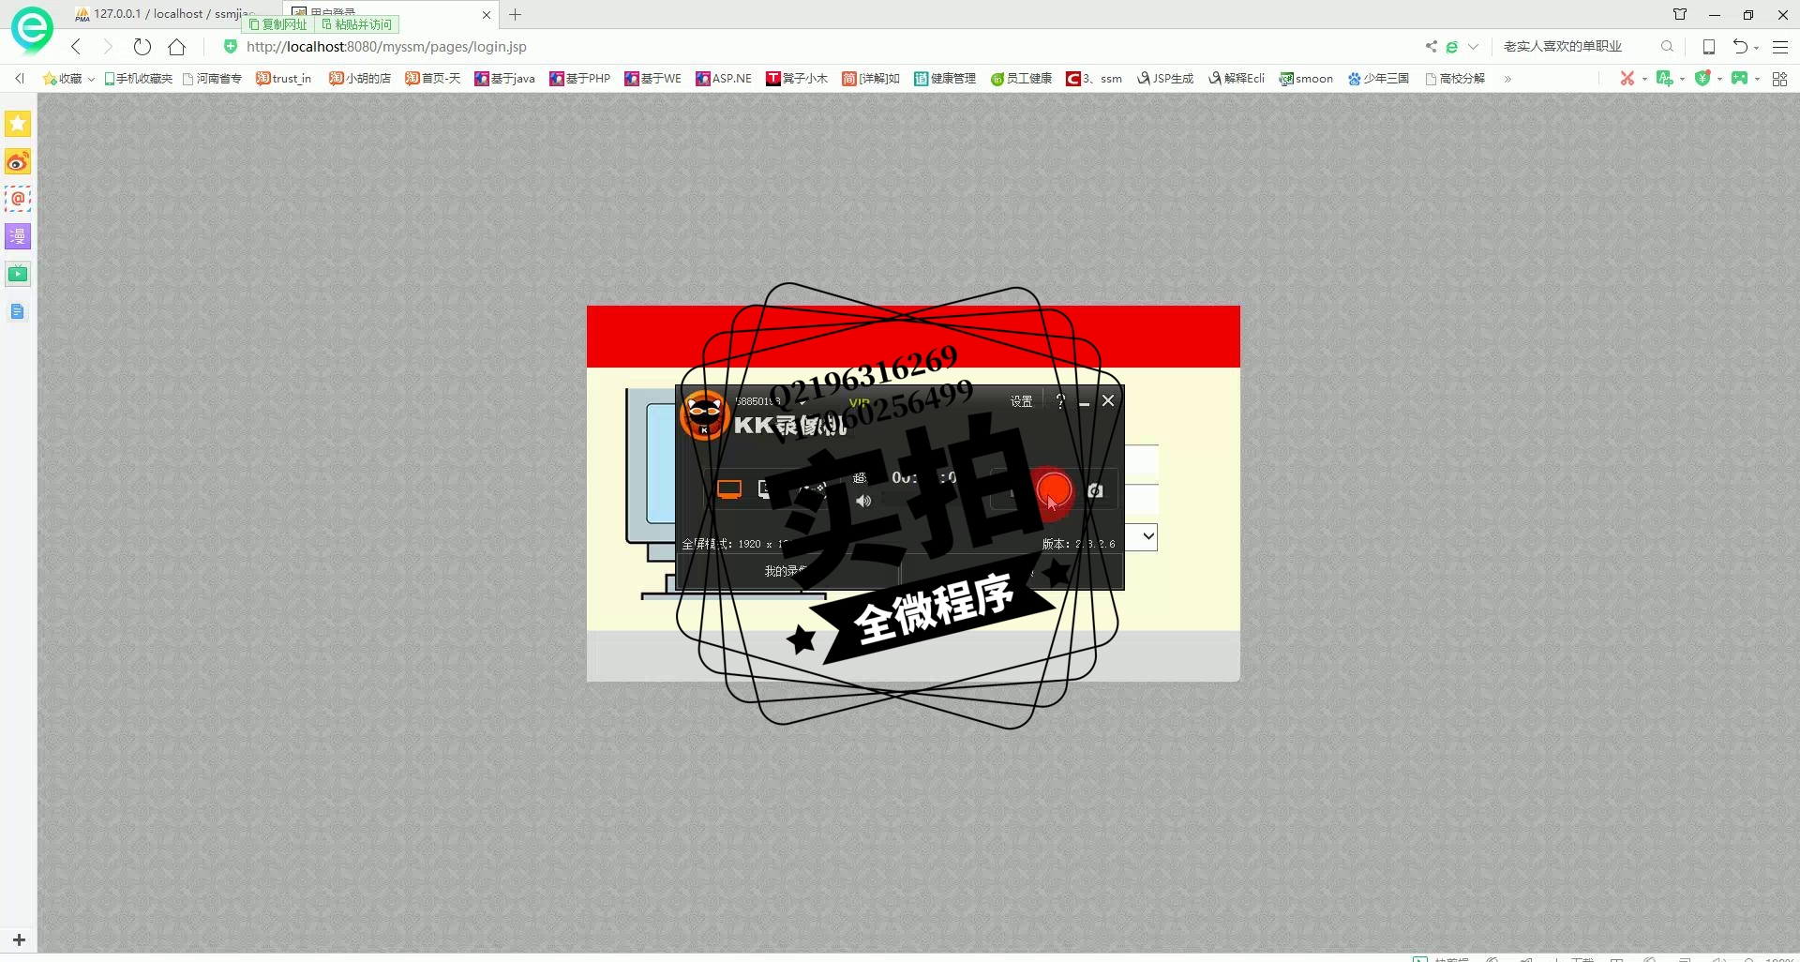1800x962 pixels.
Task: Open the 健康管理 bookmark
Action: [945, 79]
